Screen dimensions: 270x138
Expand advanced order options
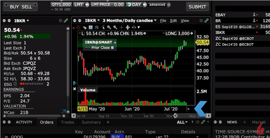pyautogui.click(x=159, y=5)
